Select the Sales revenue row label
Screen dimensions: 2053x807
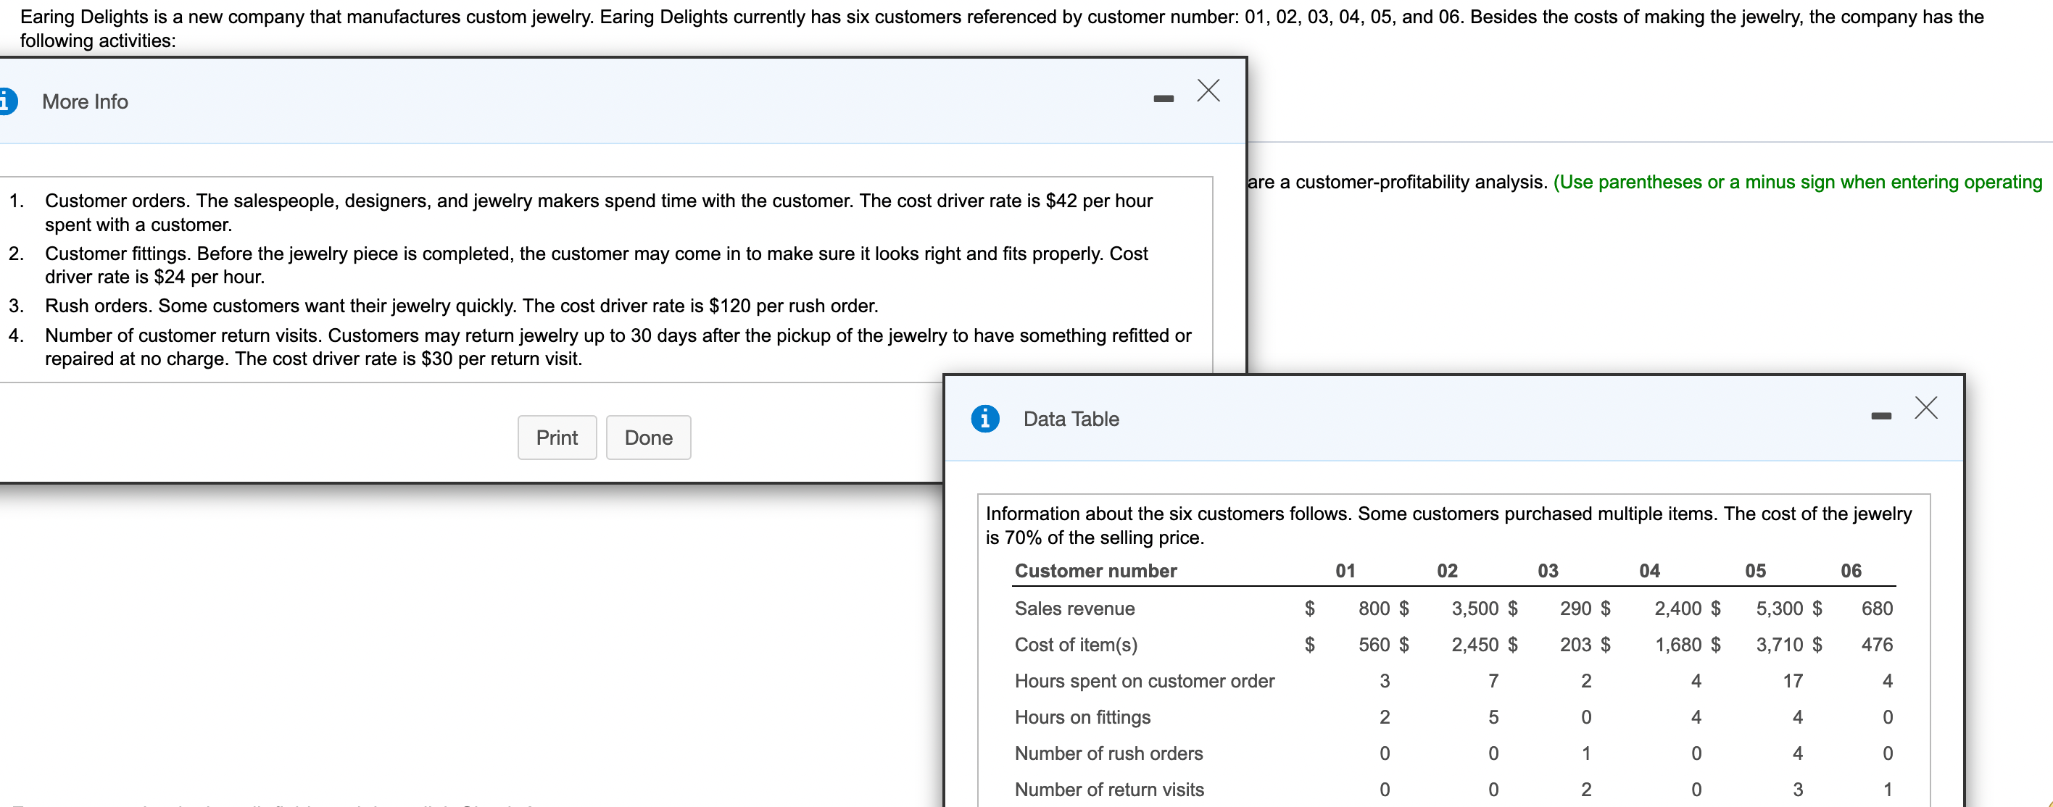click(1074, 609)
